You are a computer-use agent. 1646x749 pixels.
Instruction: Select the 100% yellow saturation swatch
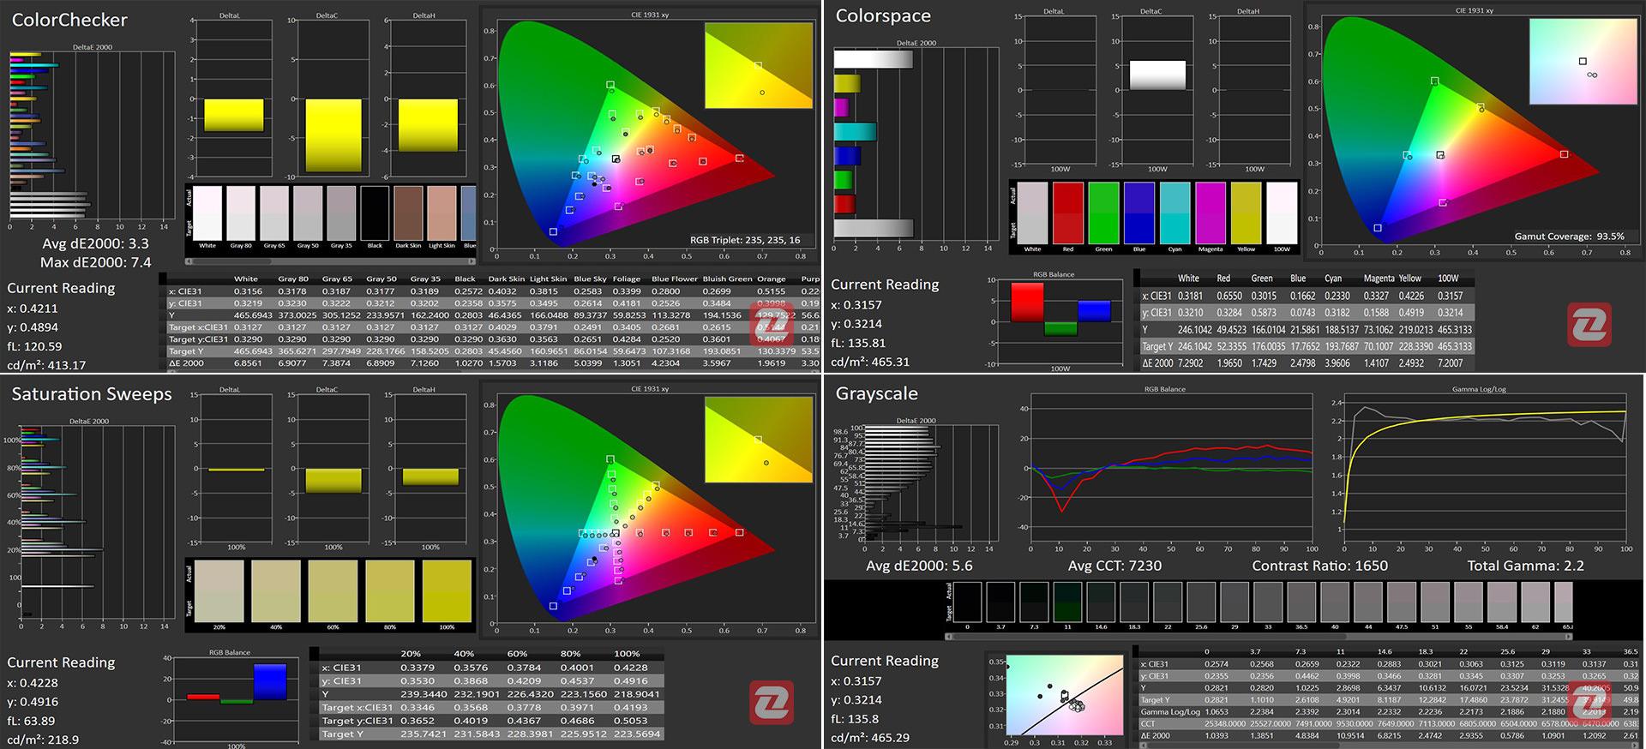[447, 590]
